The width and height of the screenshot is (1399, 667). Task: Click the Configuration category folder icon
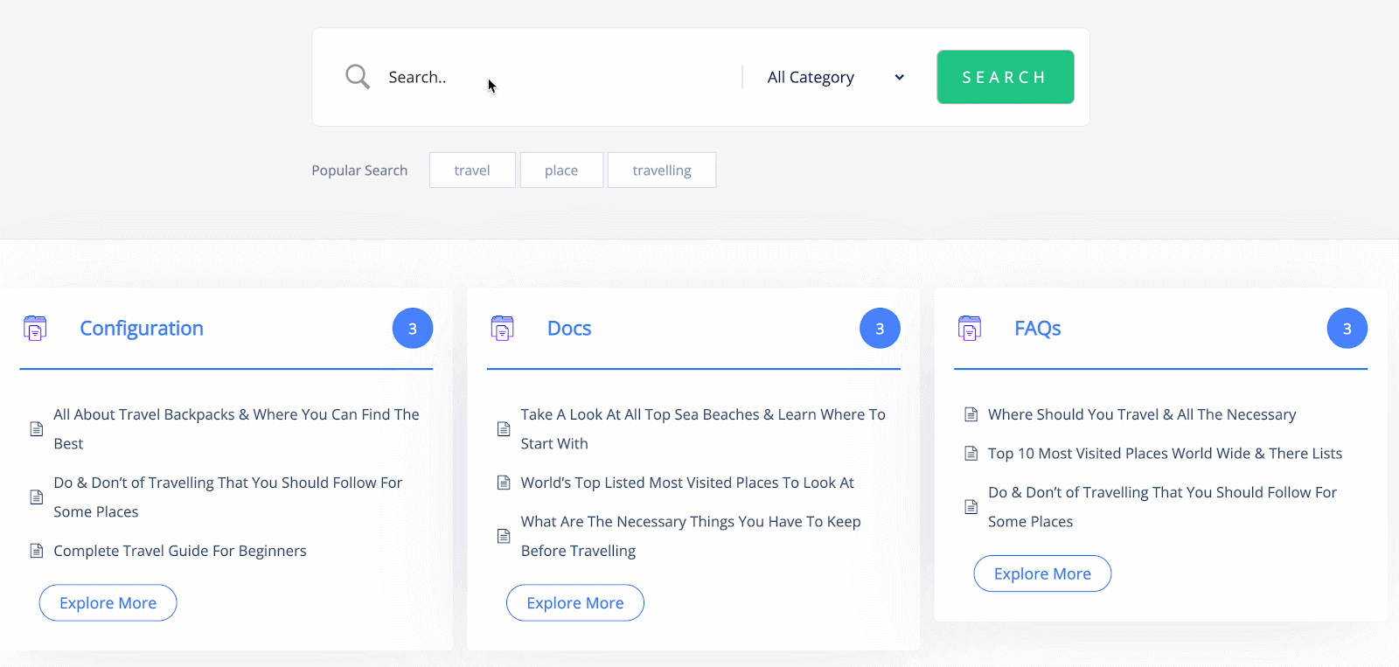[35, 329]
